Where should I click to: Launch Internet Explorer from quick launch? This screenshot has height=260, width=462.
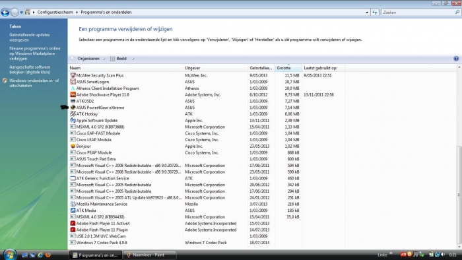click(x=40, y=255)
